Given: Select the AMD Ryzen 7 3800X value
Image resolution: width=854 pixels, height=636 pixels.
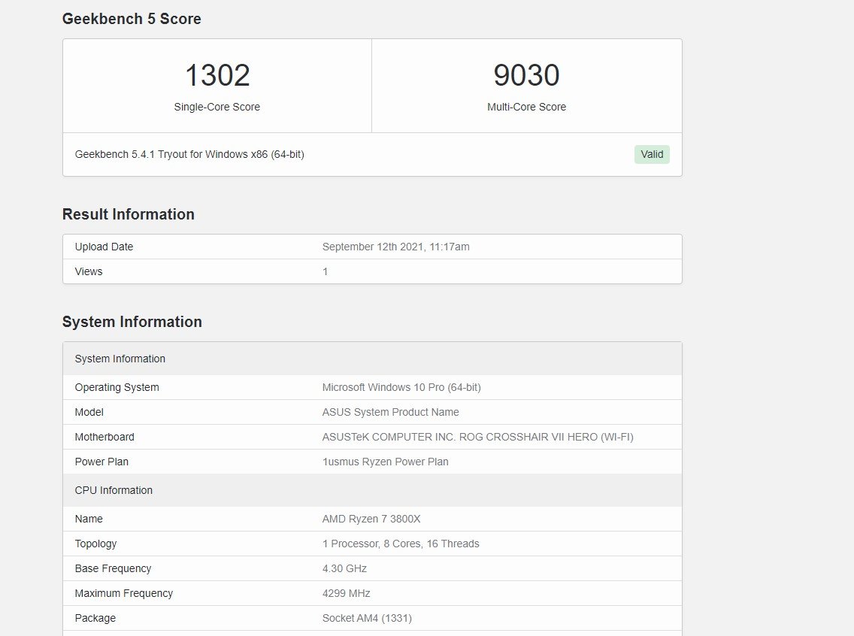Looking at the screenshot, I should [371, 519].
